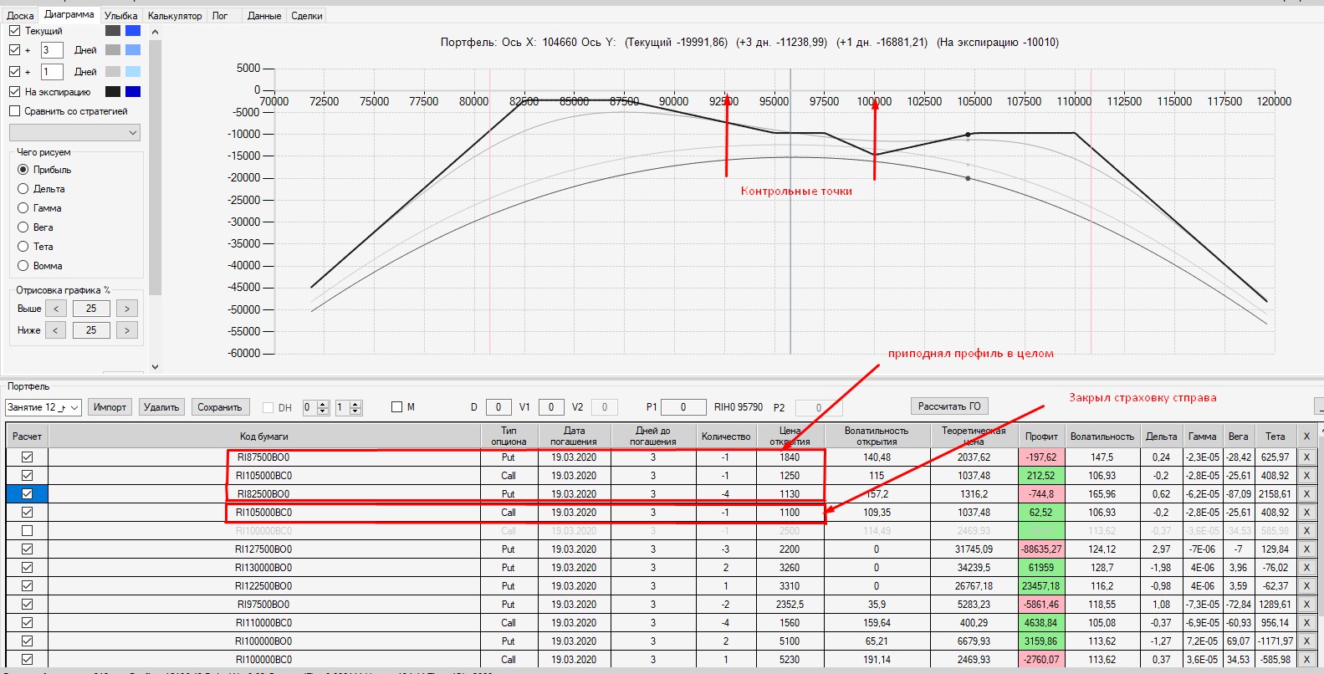This screenshot has width=1324, height=674.
Task: Click the dark grey swatch beside Текущий
Action: coord(113,31)
